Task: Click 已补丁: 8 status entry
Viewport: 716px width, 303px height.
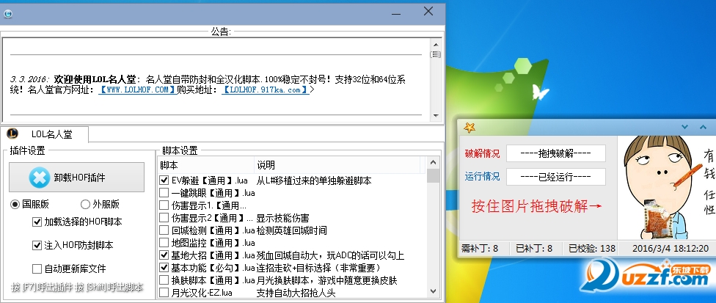Action: pos(534,249)
